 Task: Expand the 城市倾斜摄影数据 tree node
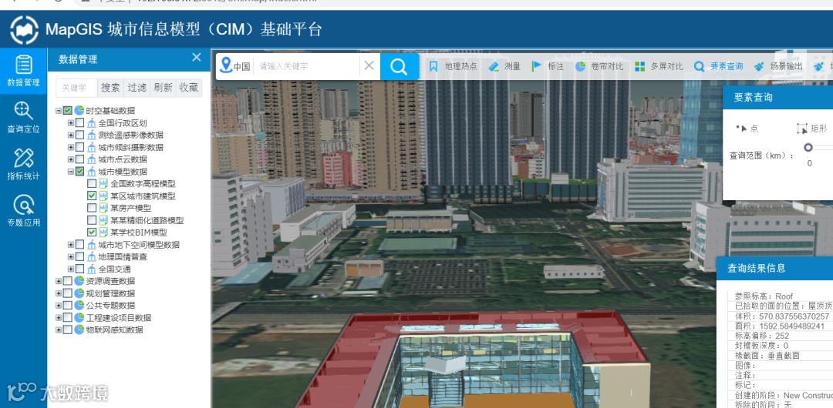71,147
